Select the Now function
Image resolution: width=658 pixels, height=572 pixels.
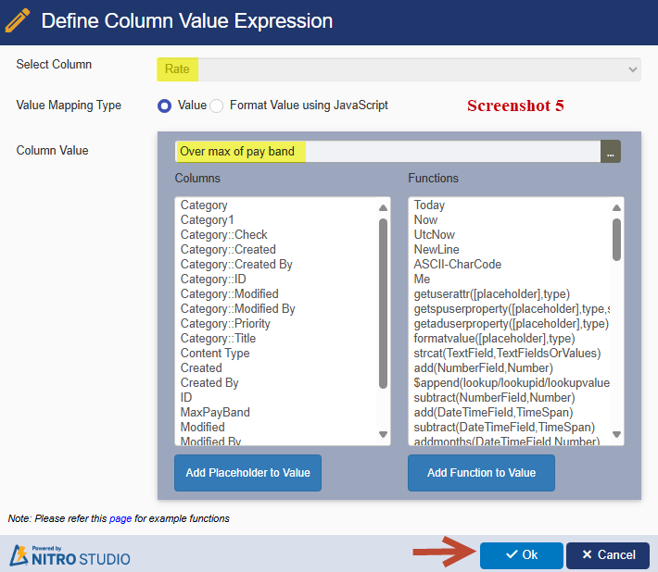(425, 220)
